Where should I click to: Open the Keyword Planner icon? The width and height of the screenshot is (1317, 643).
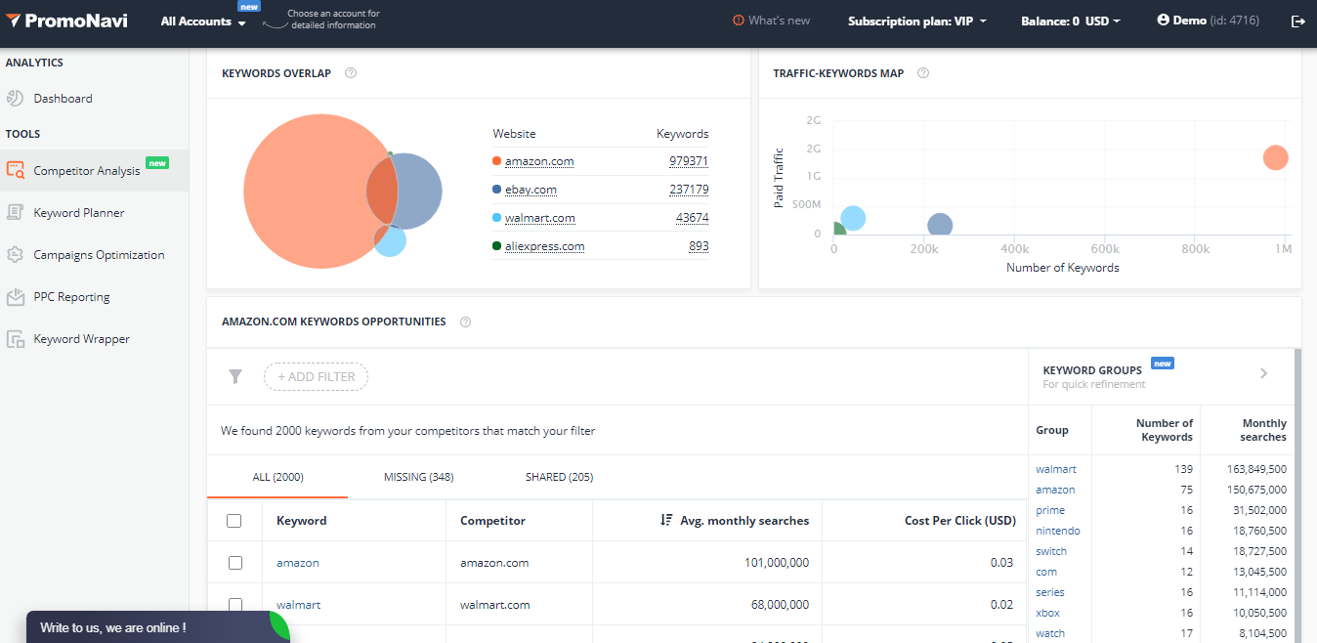click(15, 212)
